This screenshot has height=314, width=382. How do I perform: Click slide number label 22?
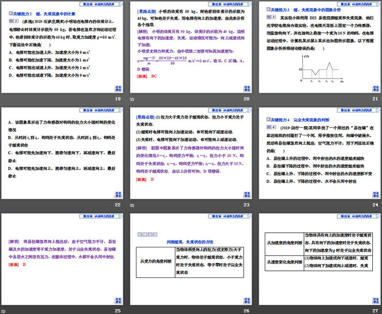(x=118, y=205)
